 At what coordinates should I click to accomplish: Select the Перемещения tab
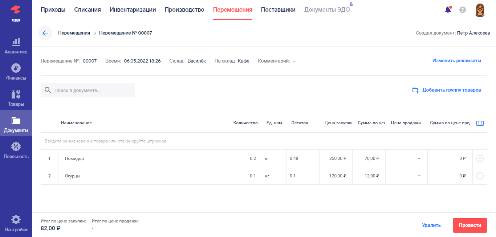[233, 10]
